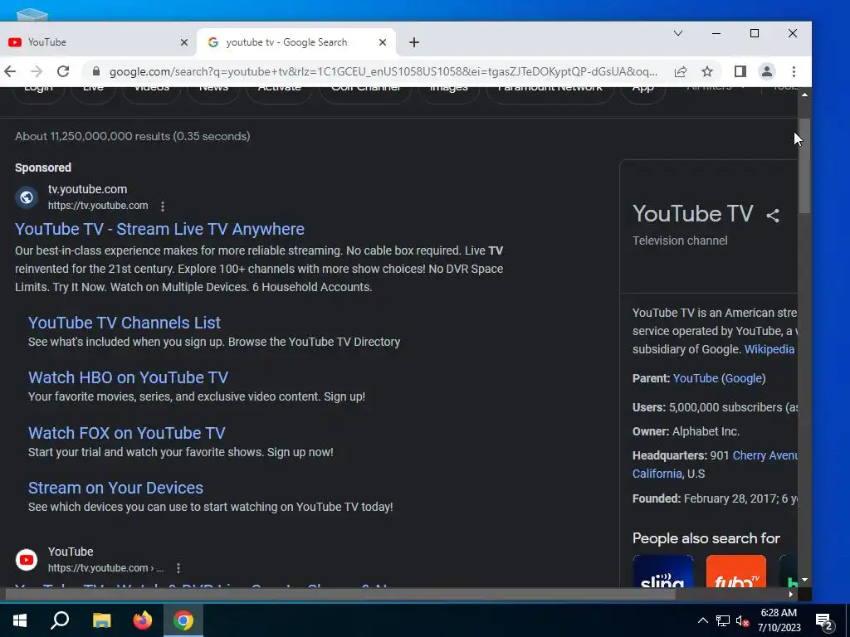Click the vertical scrollbar thumb

pyautogui.click(x=804, y=165)
